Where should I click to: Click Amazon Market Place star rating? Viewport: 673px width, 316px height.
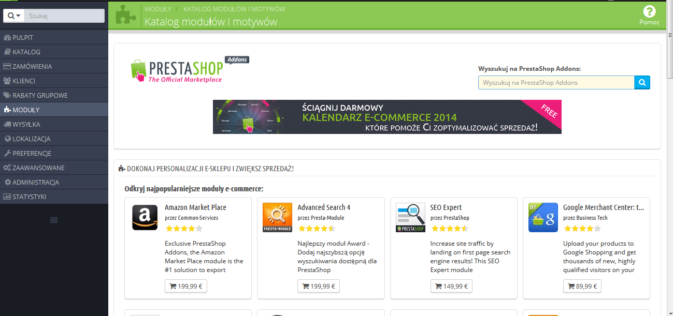coord(184,229)
